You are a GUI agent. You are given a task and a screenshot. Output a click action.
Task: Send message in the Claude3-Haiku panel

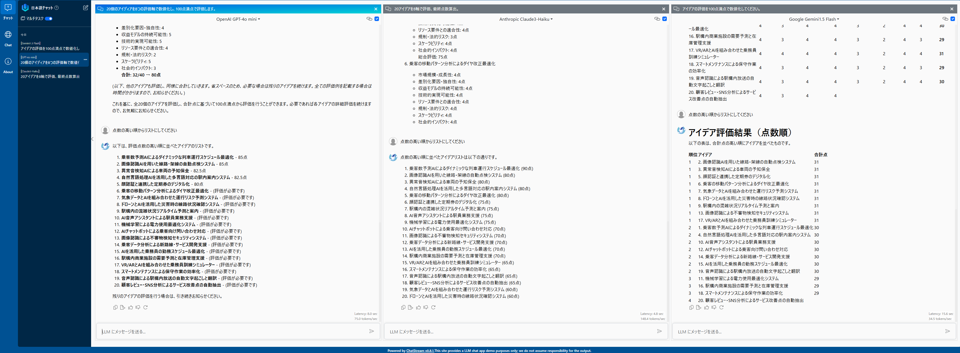(659, 331)
